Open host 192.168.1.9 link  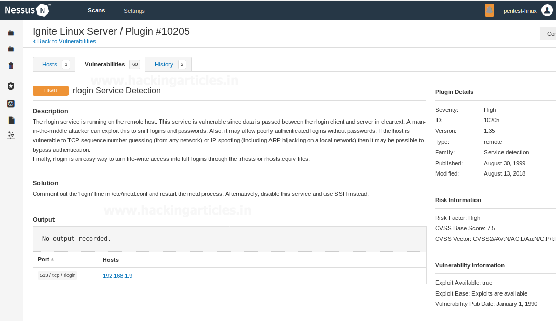117,276
